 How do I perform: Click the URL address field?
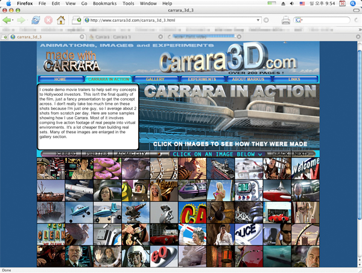(172, 20)
